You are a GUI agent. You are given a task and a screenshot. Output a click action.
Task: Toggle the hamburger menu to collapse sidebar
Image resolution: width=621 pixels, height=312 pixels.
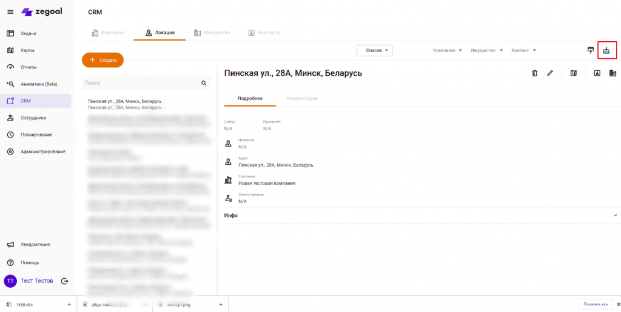click(x=10, y=12)
